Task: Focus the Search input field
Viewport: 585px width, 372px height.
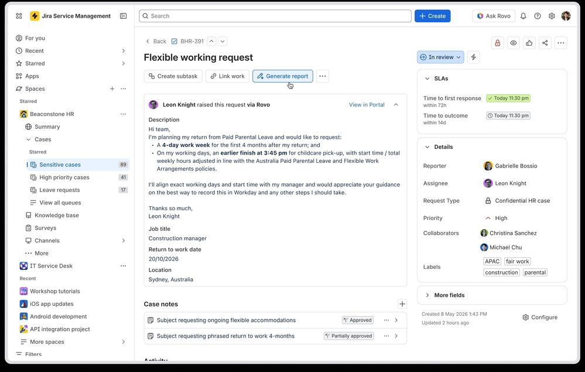Action: 275,16
